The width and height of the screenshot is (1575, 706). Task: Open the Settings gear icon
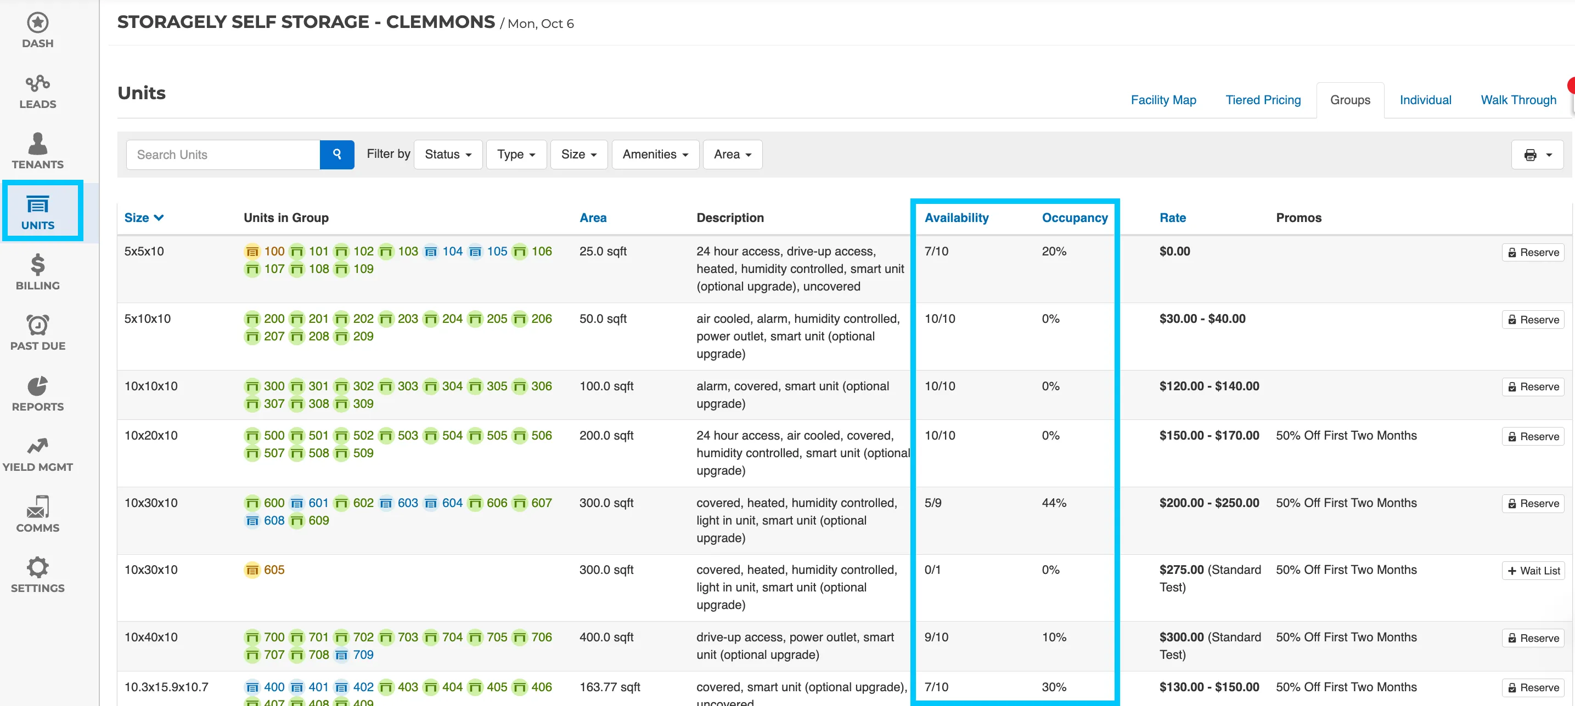tap(37, 567)
